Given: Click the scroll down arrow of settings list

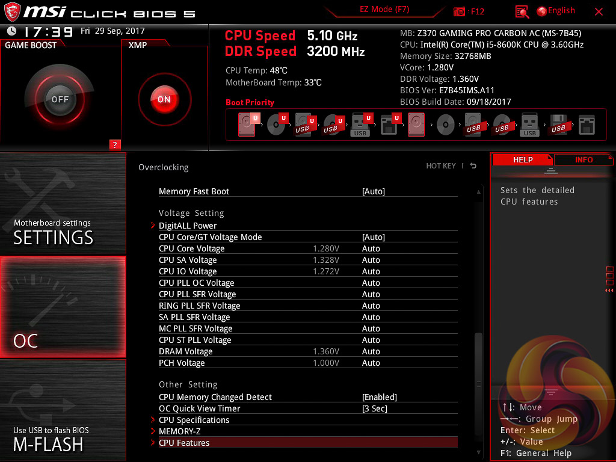Looking at the screenshot, I should click(x=478, y=452).
